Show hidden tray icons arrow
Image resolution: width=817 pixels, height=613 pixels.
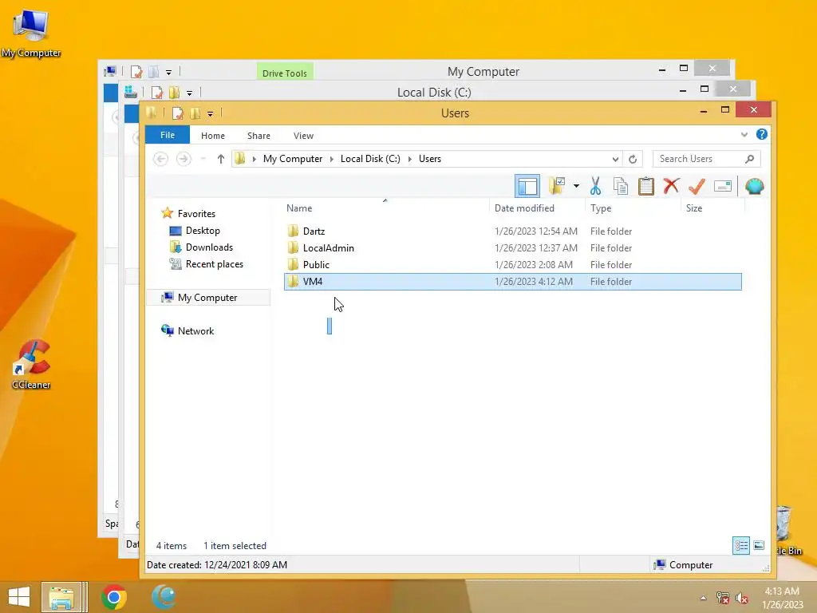(x=703, y=598)
